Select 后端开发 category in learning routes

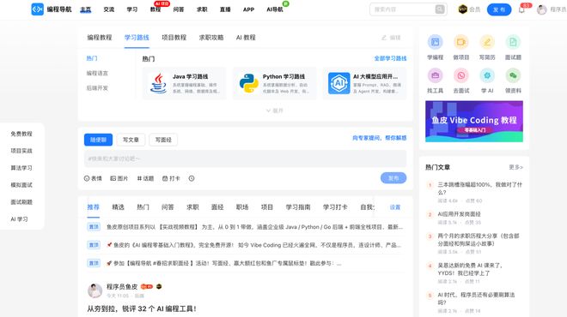(97, 88)
